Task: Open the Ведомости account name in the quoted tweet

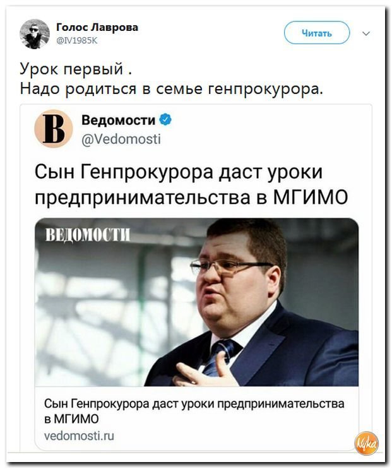Action: (x=118, y=120)
